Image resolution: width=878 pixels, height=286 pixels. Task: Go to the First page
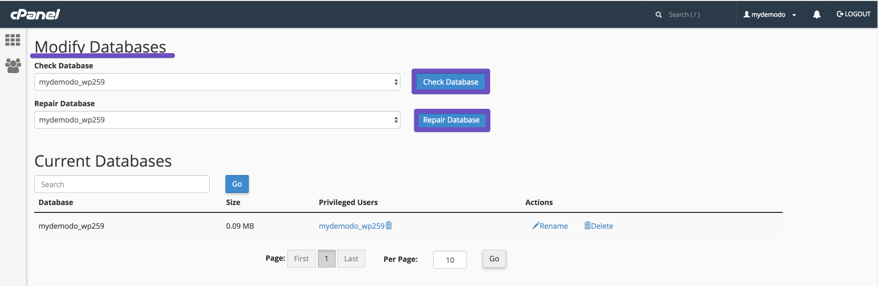point(301,259)
